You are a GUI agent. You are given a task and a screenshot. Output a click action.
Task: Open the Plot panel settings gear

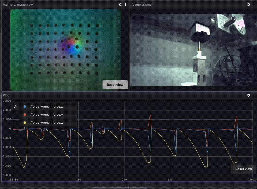coord(249,95)
